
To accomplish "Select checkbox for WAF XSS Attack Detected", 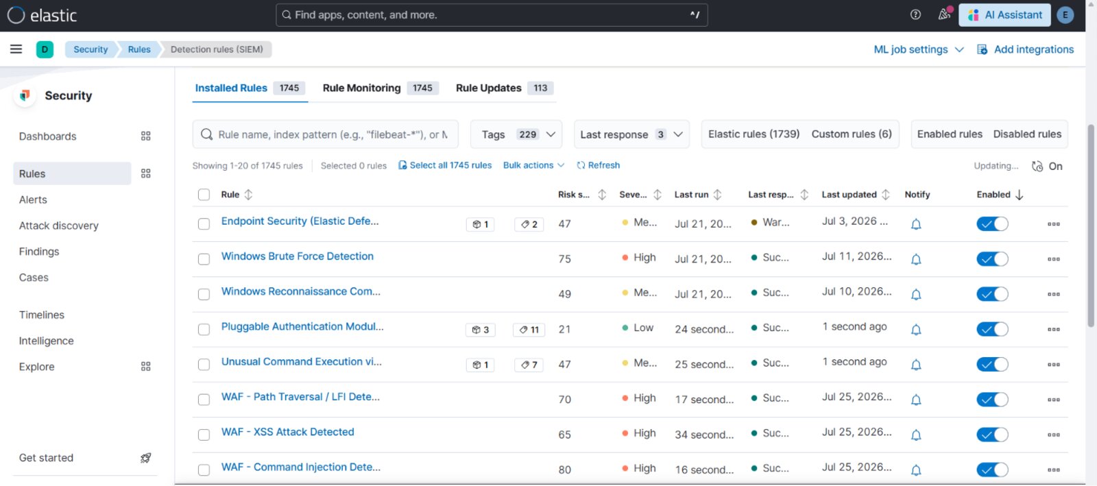I will coord(204,435).
